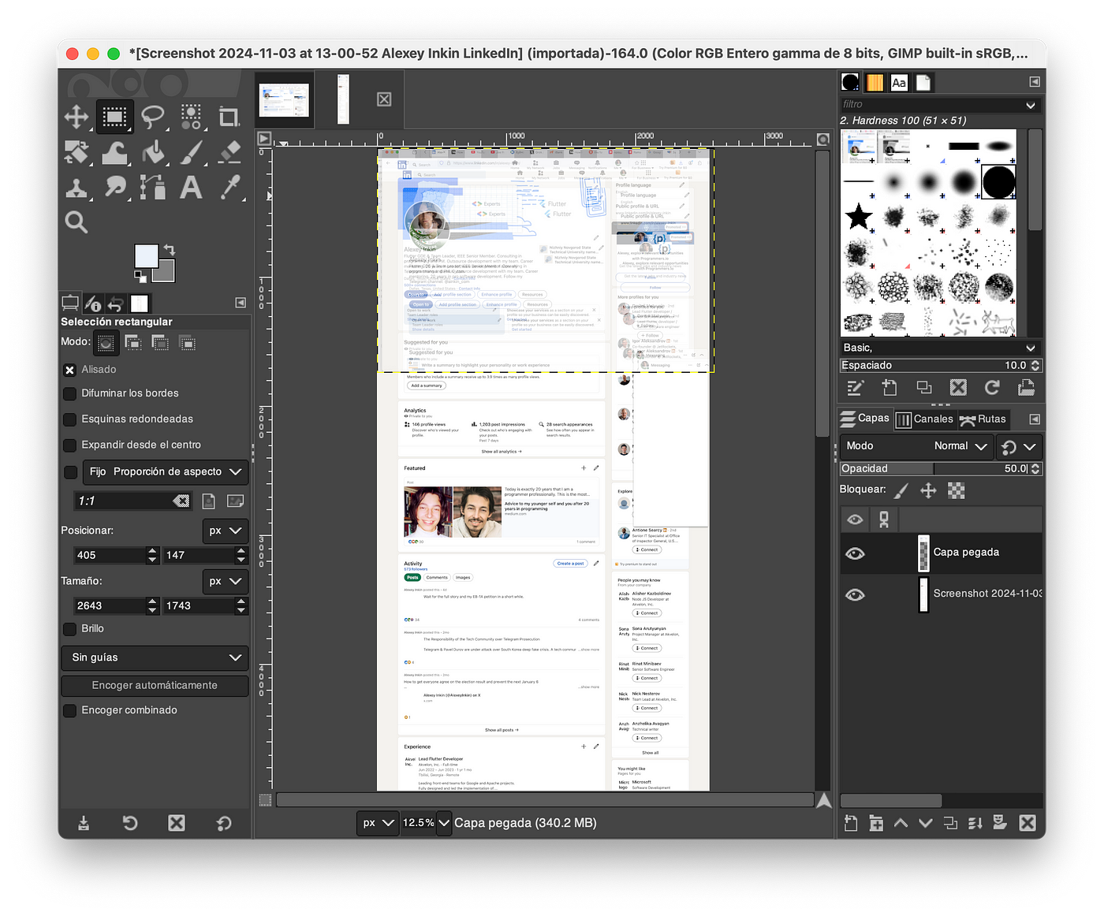Set selection mode to add to selection

click(x=133, y=343)
